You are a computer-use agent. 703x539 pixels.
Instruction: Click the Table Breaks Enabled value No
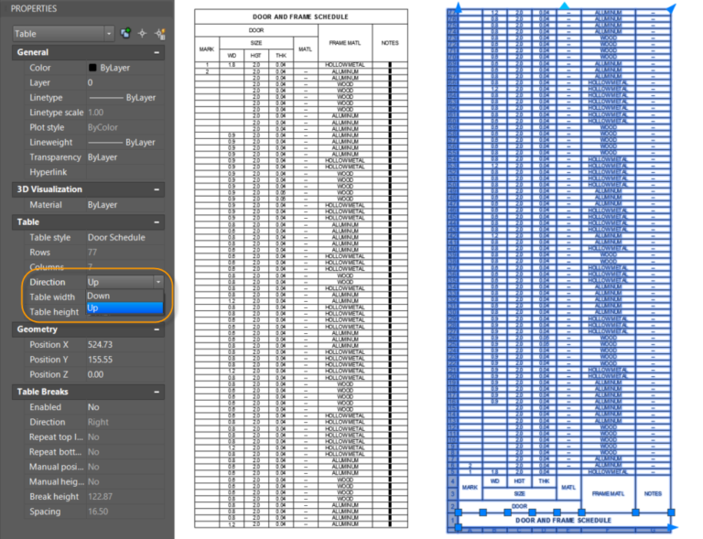click(93, 407)
